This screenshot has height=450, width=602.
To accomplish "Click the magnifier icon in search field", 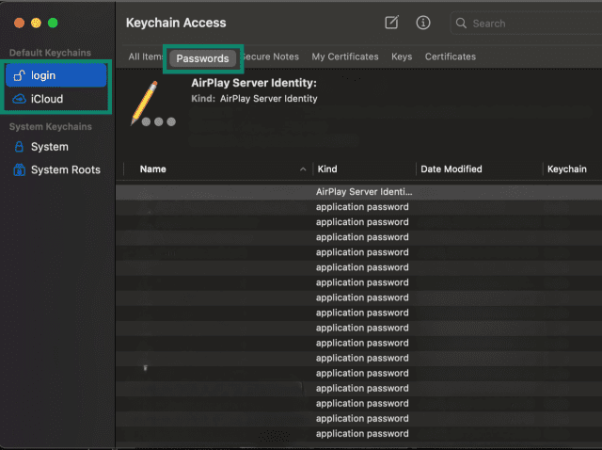I will 461,24.
